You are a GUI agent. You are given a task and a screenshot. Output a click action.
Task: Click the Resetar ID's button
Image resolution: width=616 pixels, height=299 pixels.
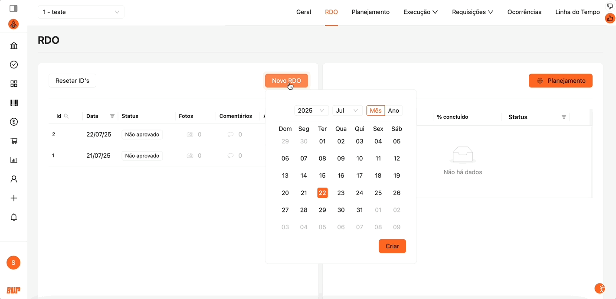72,81
